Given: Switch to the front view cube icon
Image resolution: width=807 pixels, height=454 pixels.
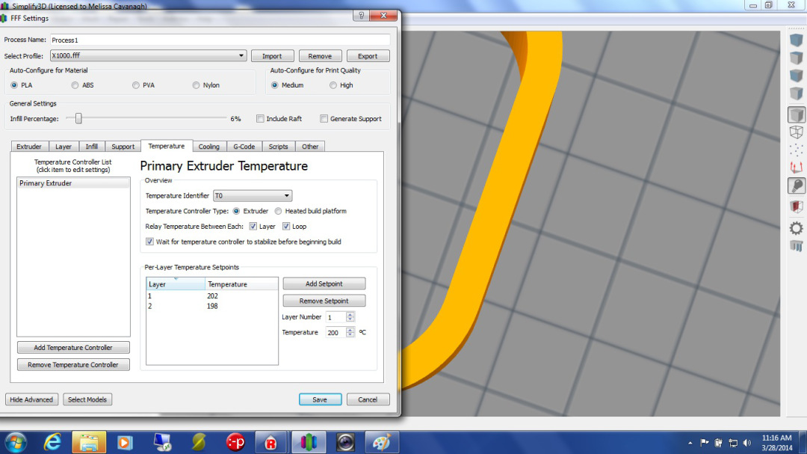Looking at the screenshot, I should tap(797, 76).
